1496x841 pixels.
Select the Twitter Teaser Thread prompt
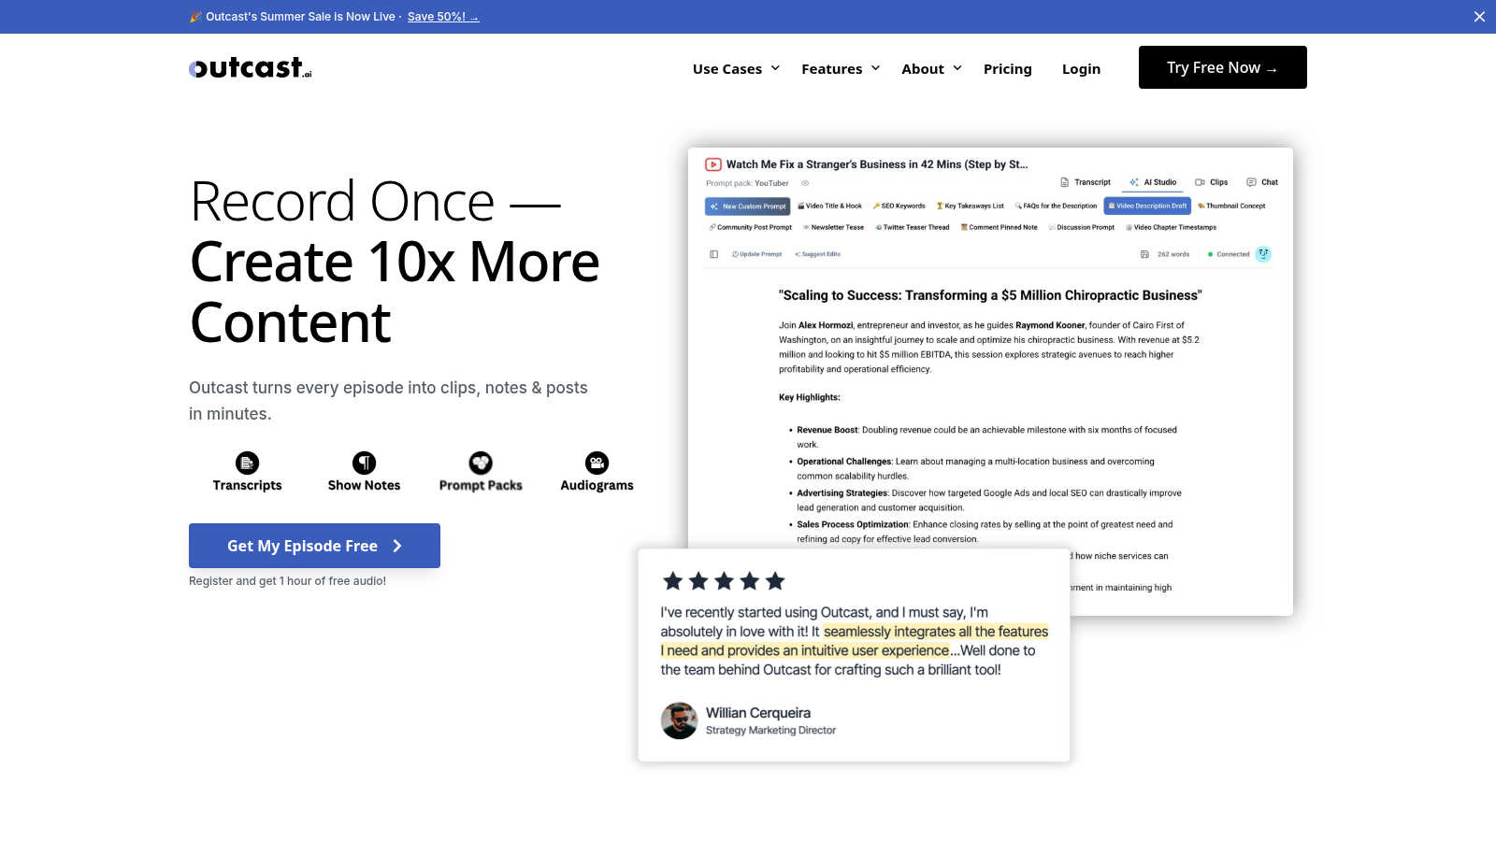tap(912, 227)
